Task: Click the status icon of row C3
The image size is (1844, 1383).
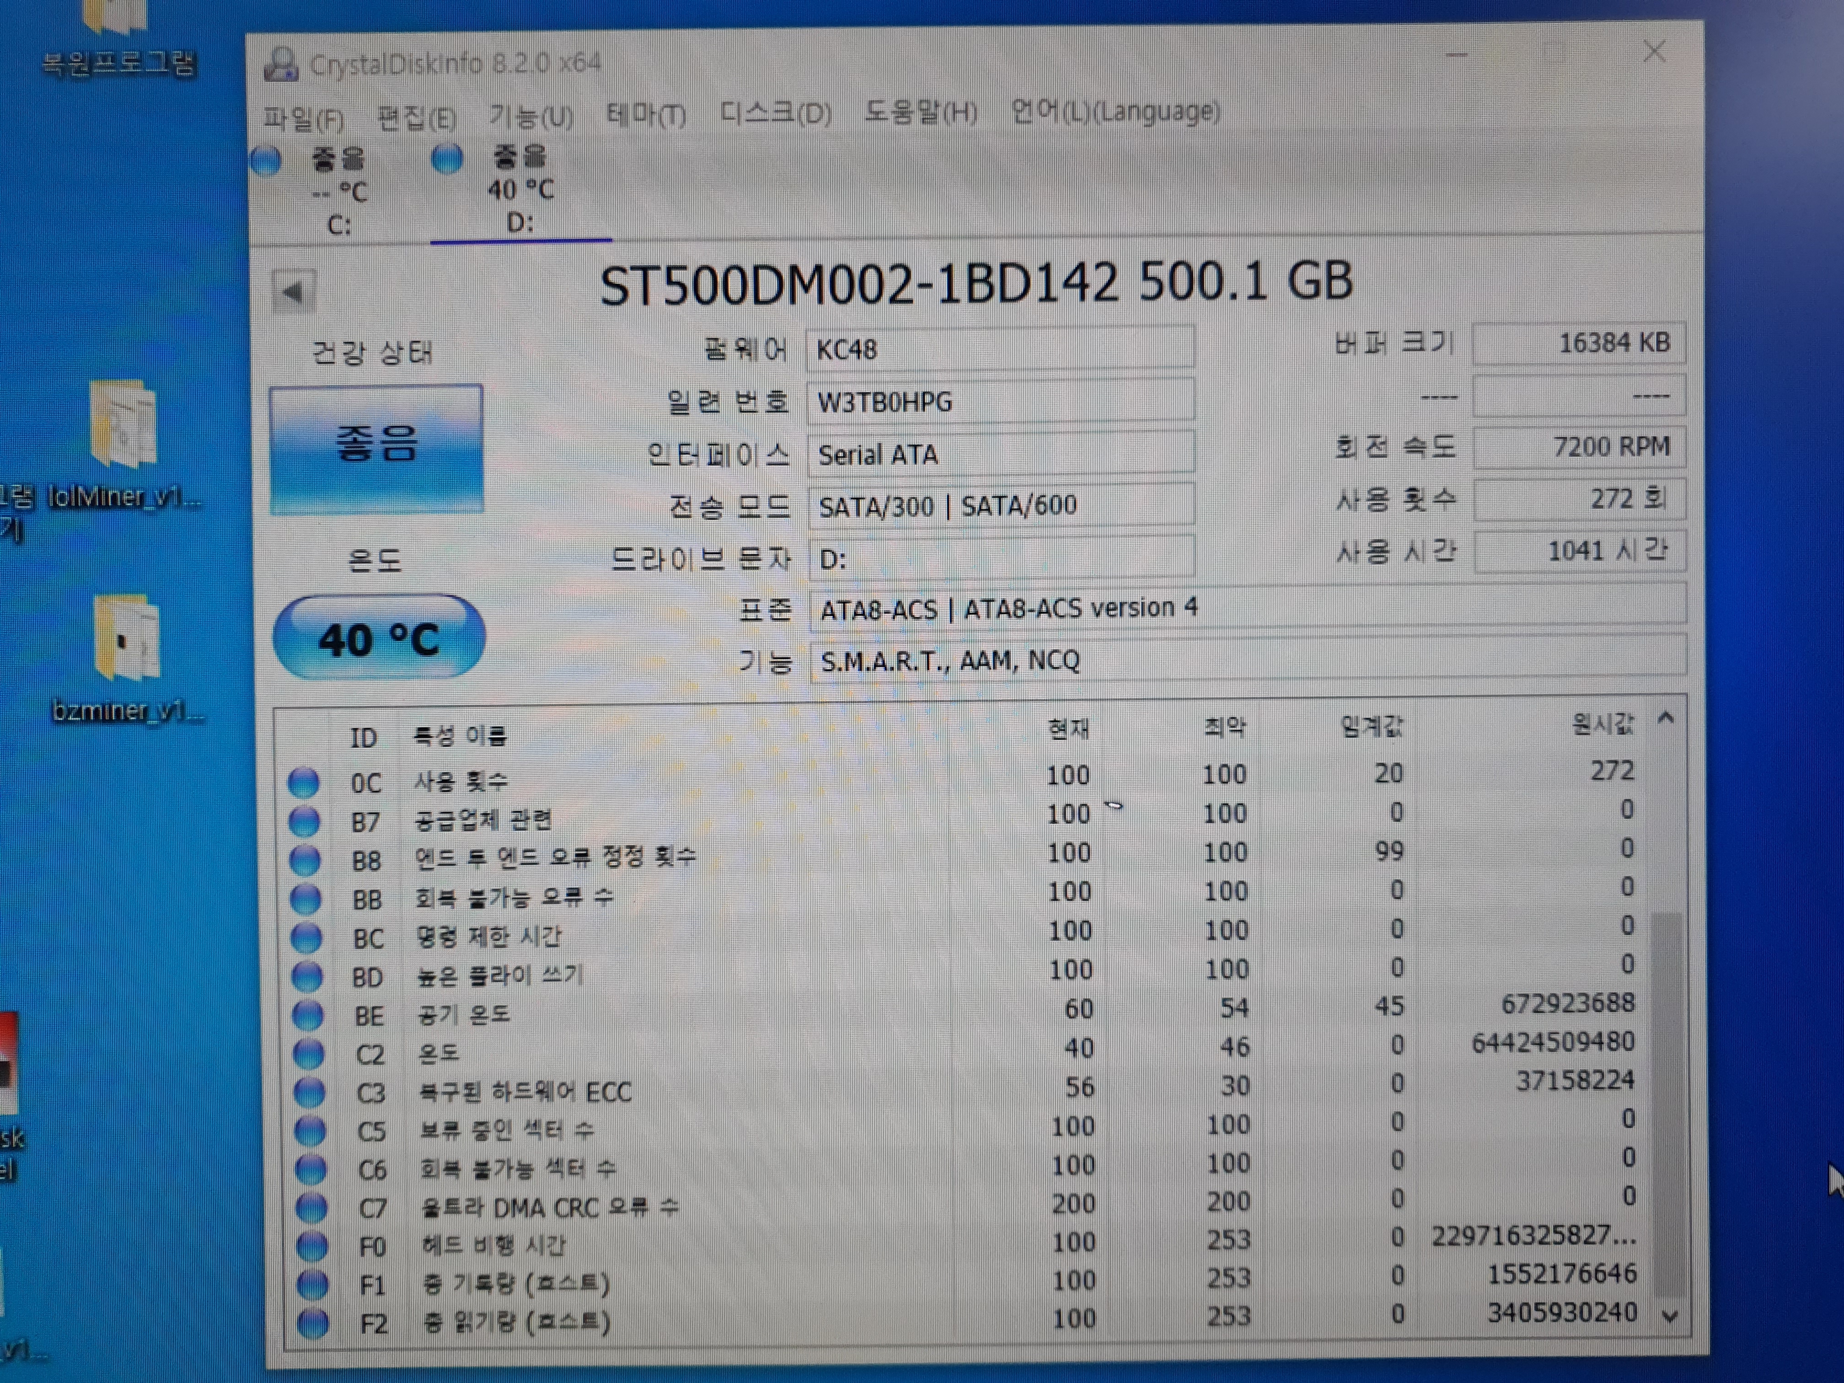Action: (310, 1092)
